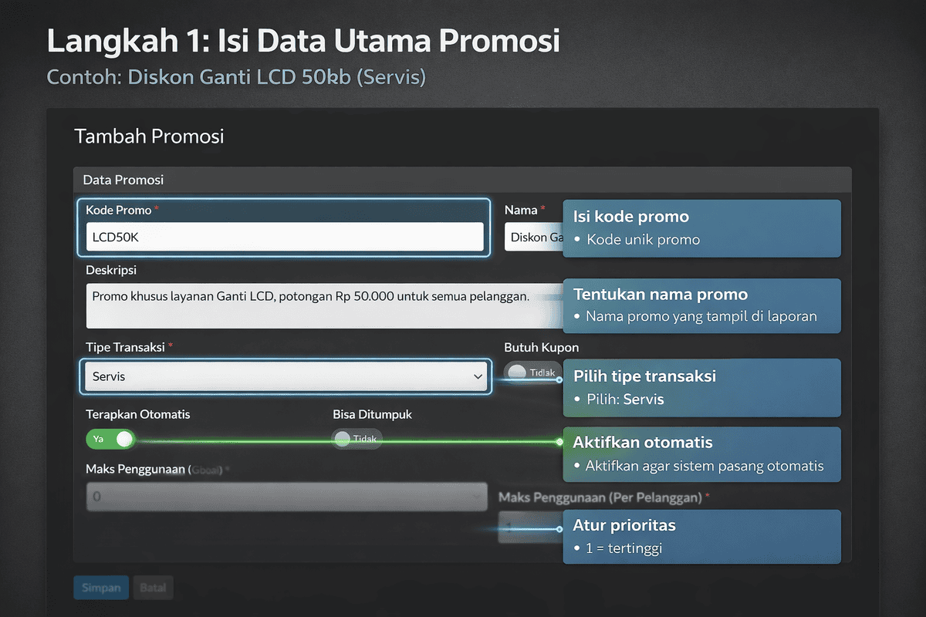The width and height of the screenshot is (926, 617).
Task: Click the Pilih tipe transaksi hint box
Action: click(702, 387)
